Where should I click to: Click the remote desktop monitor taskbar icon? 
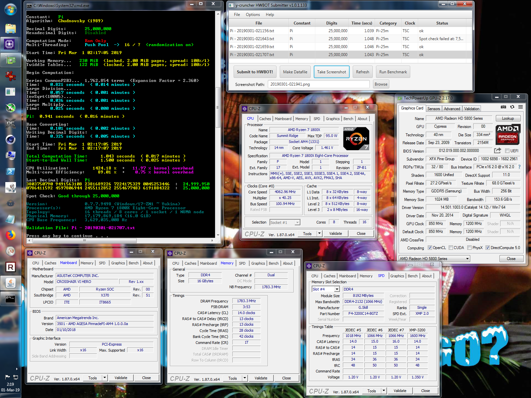click(11, 156)
